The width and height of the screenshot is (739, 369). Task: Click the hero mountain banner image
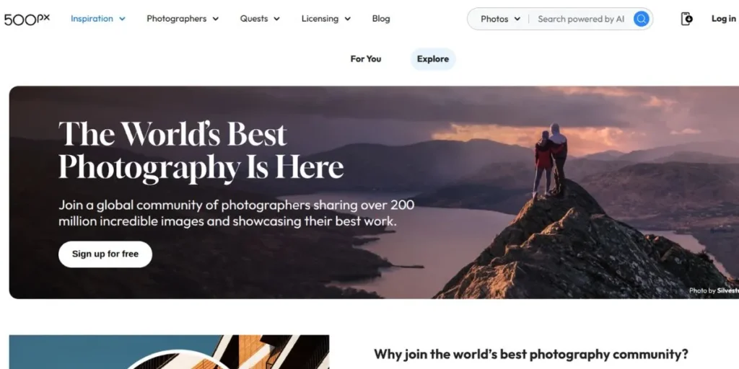pyautogui.click(x=375, y=192)
